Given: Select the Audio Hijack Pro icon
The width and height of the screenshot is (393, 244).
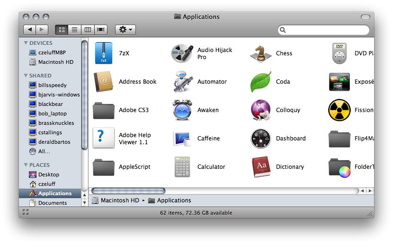Looking at the screenshot, I should coord(182,53).
